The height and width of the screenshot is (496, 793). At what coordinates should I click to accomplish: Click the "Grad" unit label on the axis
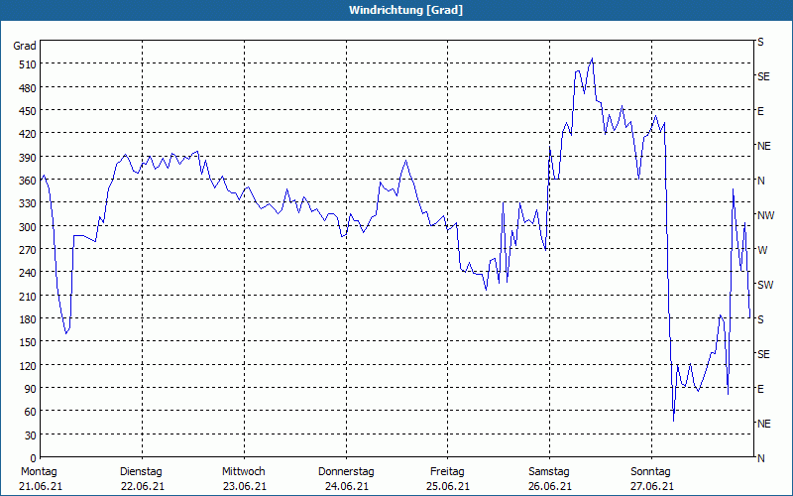click(25, 46)
